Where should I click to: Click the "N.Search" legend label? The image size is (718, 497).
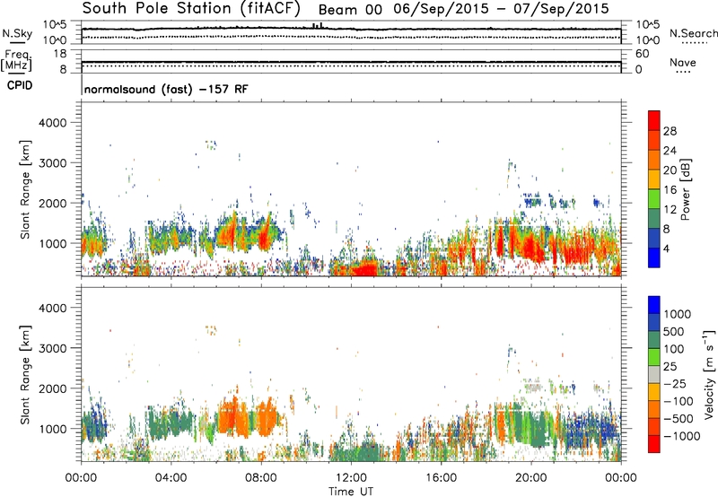(693, 33)
